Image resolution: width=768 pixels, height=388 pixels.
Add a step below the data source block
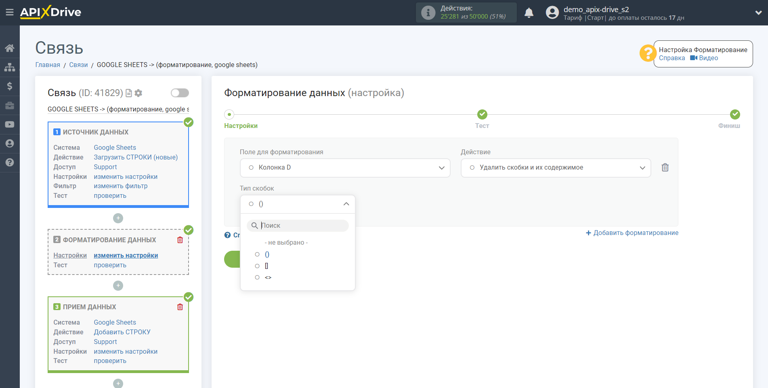tap(118, 218)
